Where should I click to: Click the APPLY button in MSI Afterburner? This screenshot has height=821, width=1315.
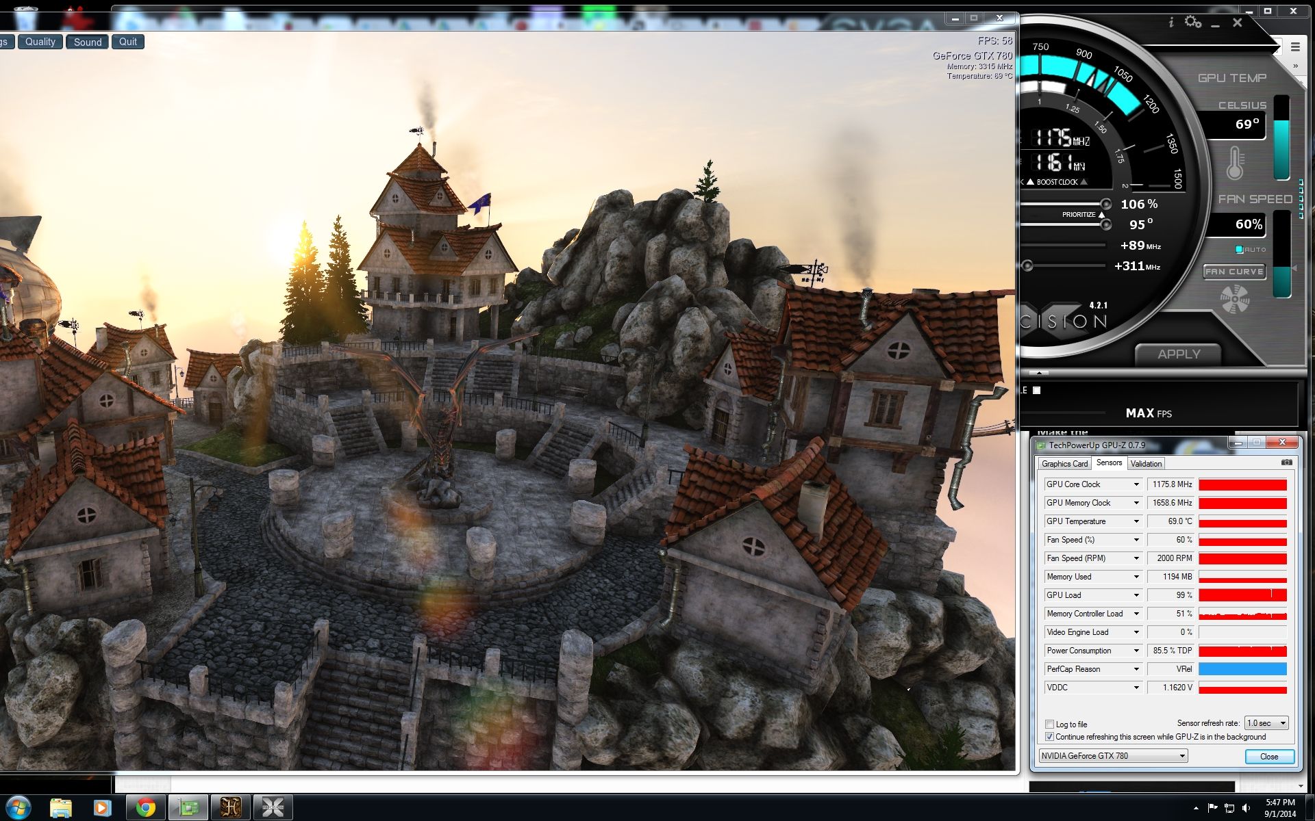pyautogui.click(x=1177, y=353)
